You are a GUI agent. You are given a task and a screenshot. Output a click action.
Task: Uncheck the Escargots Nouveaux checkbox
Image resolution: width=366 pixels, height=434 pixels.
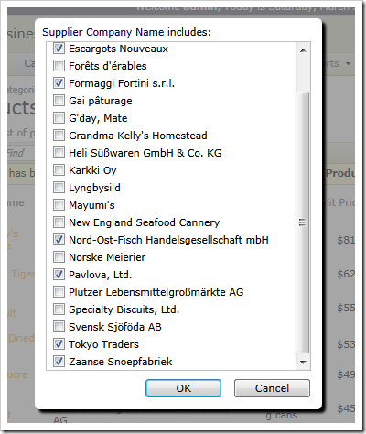coord(59,49)
